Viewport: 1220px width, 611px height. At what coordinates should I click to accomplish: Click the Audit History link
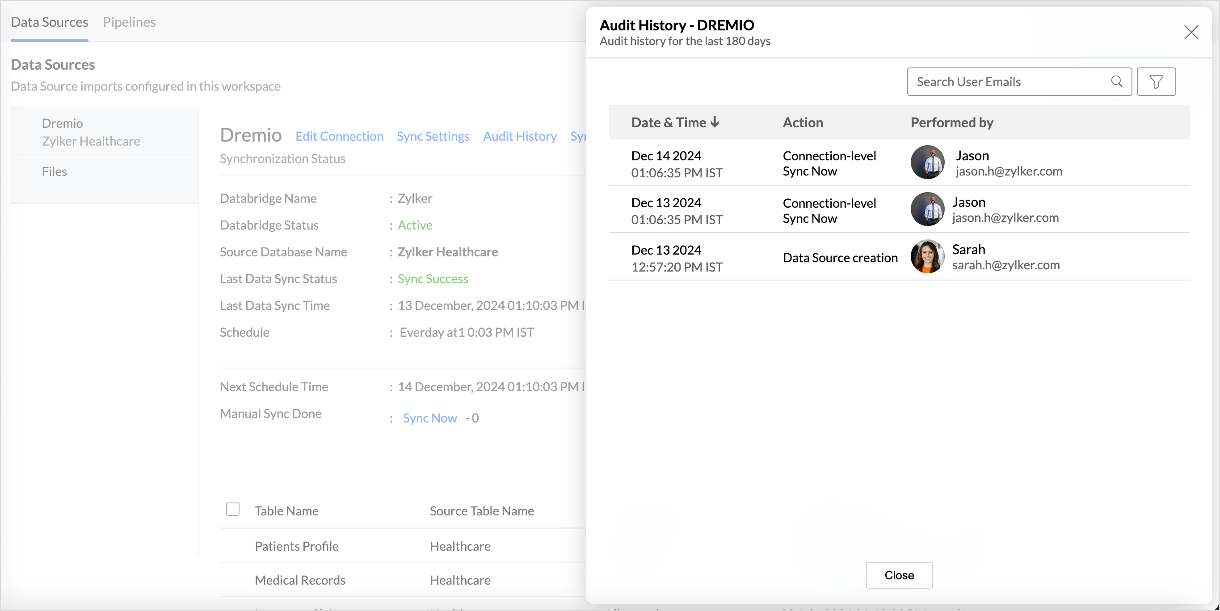click(x=520, y=136)
